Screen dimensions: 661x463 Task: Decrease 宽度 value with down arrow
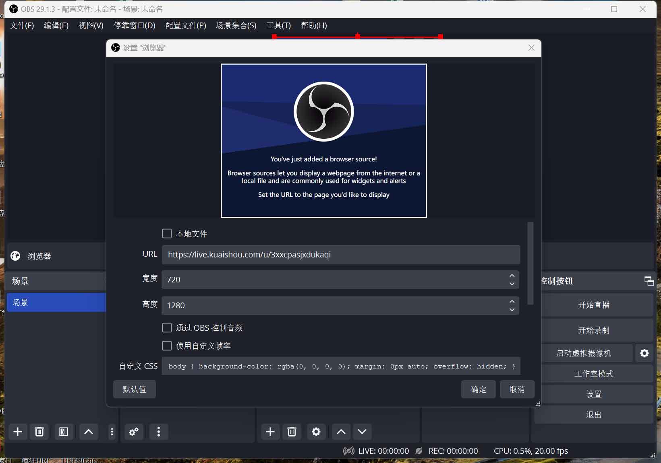coord(512,284)
